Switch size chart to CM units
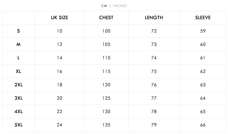228x134 pixels. pyautogui.click(x=104, y=6)
